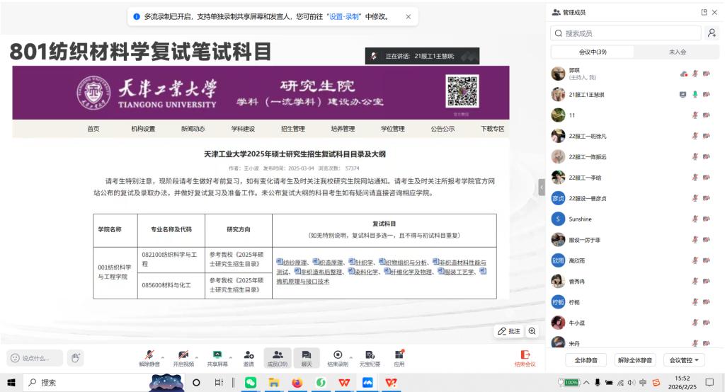Toggle 开启视频 camera button
Screen dimensions: 725x392
[x=183, y=357]
